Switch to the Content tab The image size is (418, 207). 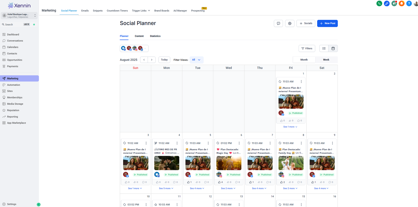point(139,36)
